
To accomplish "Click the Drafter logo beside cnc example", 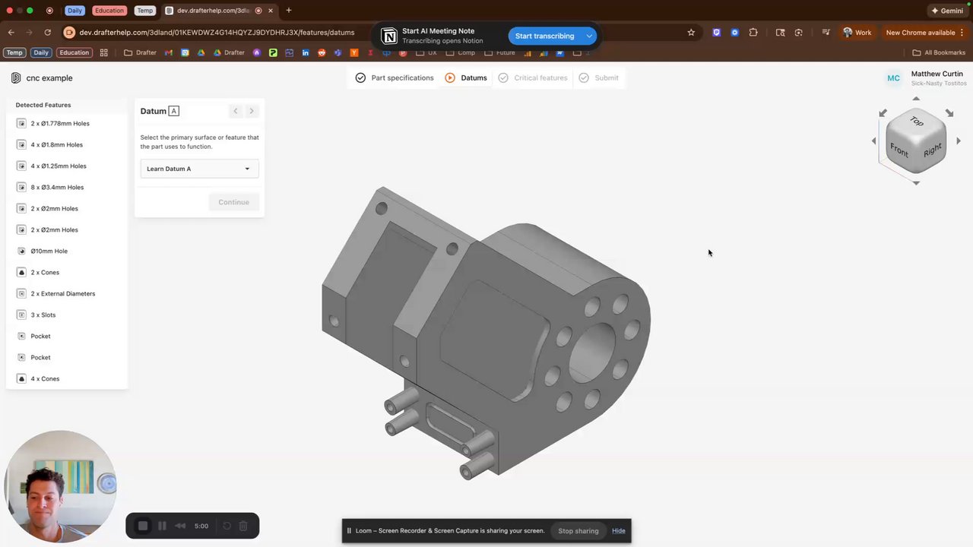I will tap(16, 78).
